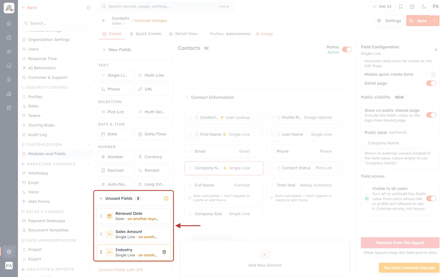Collapse the Customization group
The height and width of the screenshot is (277, 444).
click(x=89, y=145)
